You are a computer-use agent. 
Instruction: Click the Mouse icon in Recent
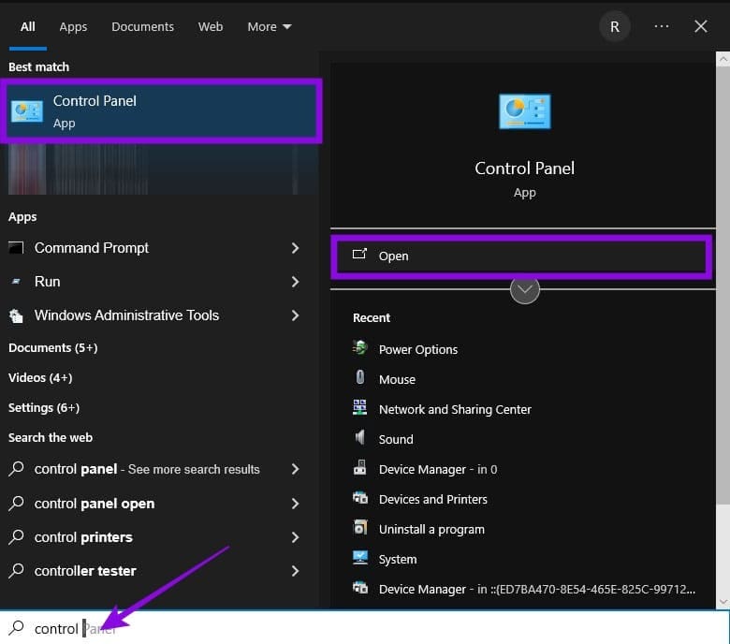(360, 377)
